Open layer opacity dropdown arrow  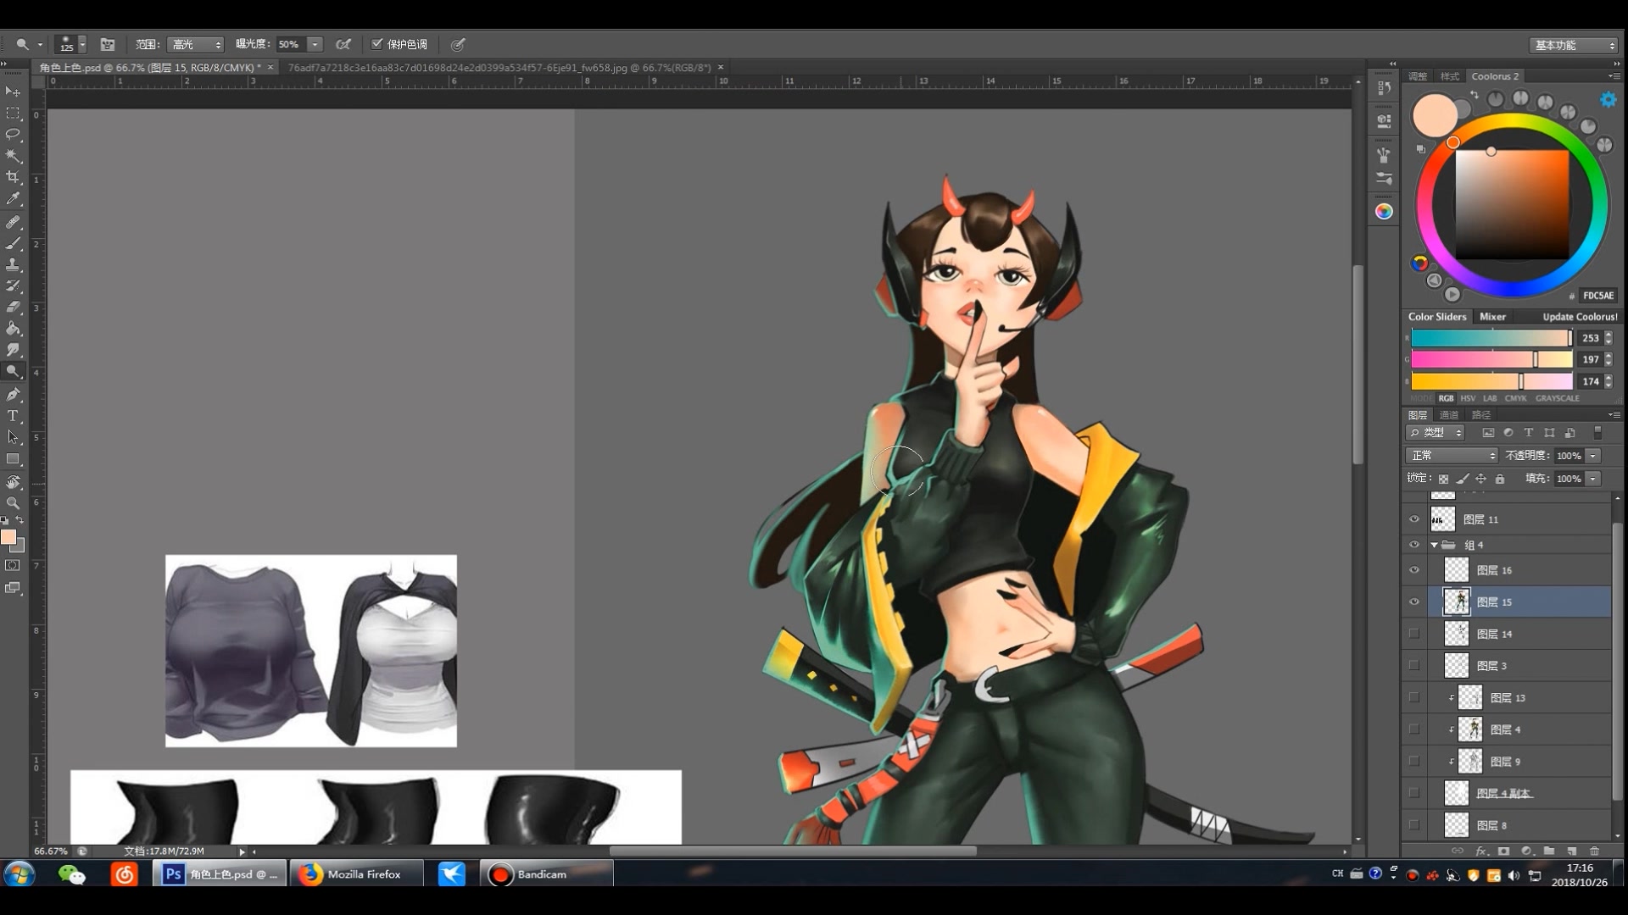[x=1592, y=456]
